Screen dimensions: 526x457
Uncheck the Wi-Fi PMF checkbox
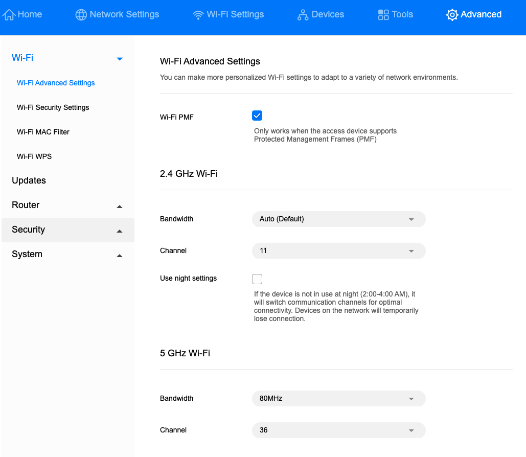click(257, 116)
